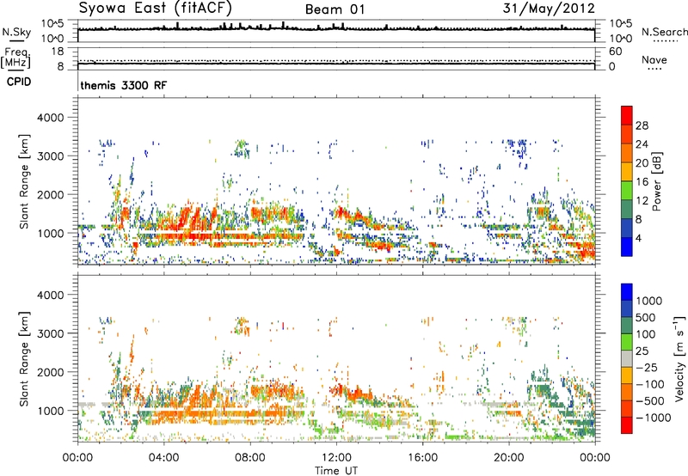Click the 500 label on the velocity colorbar

point(646,318)
